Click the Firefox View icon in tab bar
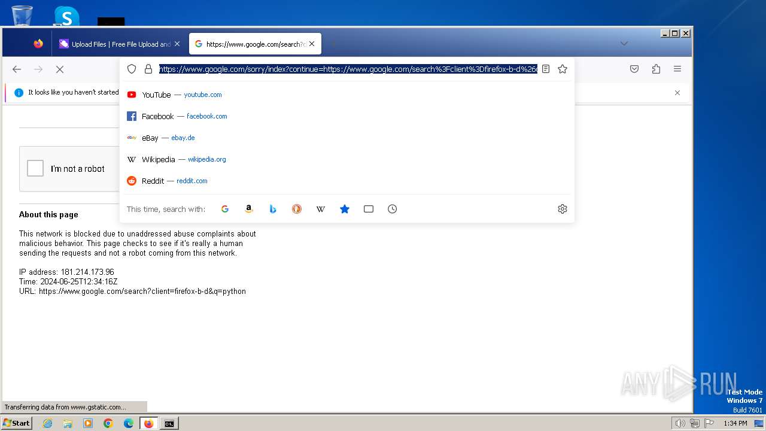The width and height of the screenshot is (766, 431). tap(38, 44)
